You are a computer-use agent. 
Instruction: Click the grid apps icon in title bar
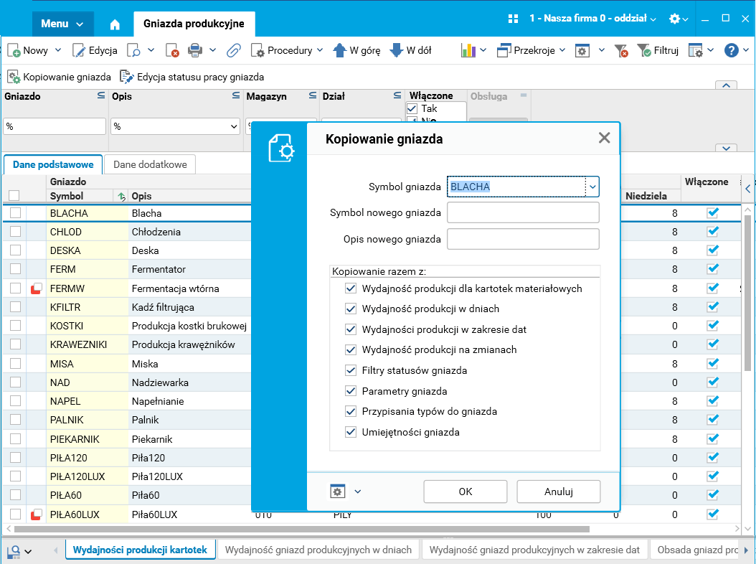(513, 19)
